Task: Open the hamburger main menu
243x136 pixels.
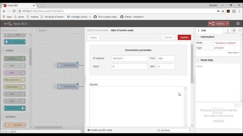Action: pyautogui.click(x=238, y=23)
